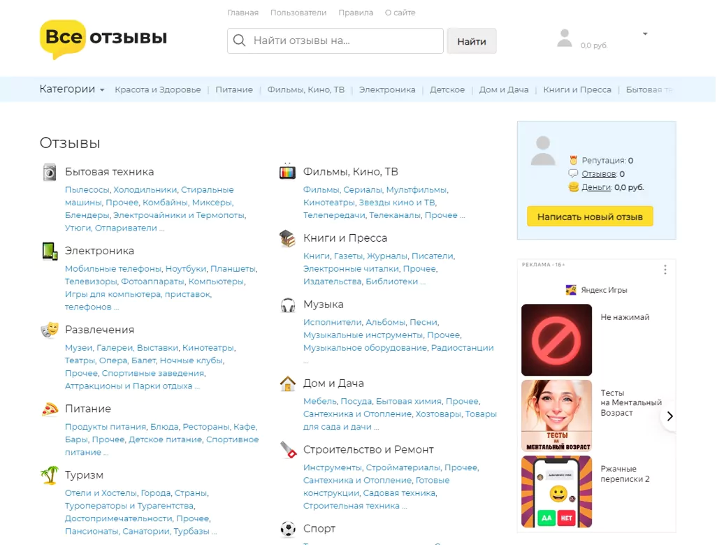Click the Музыка headphones icon
Viewport: 717px width, 547px height.
point(288,305)
